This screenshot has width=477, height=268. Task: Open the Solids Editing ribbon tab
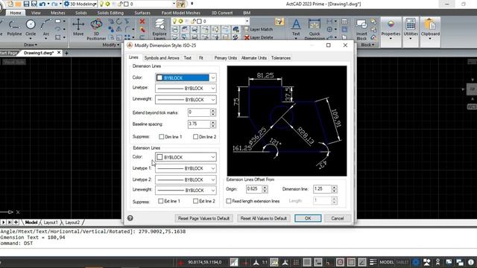click(110, 13)
